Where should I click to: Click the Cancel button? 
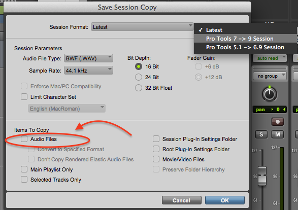(x=182, y=200)
